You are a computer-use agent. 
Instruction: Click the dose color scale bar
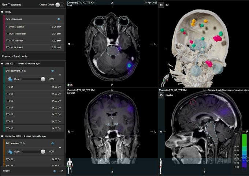point(244,151)
